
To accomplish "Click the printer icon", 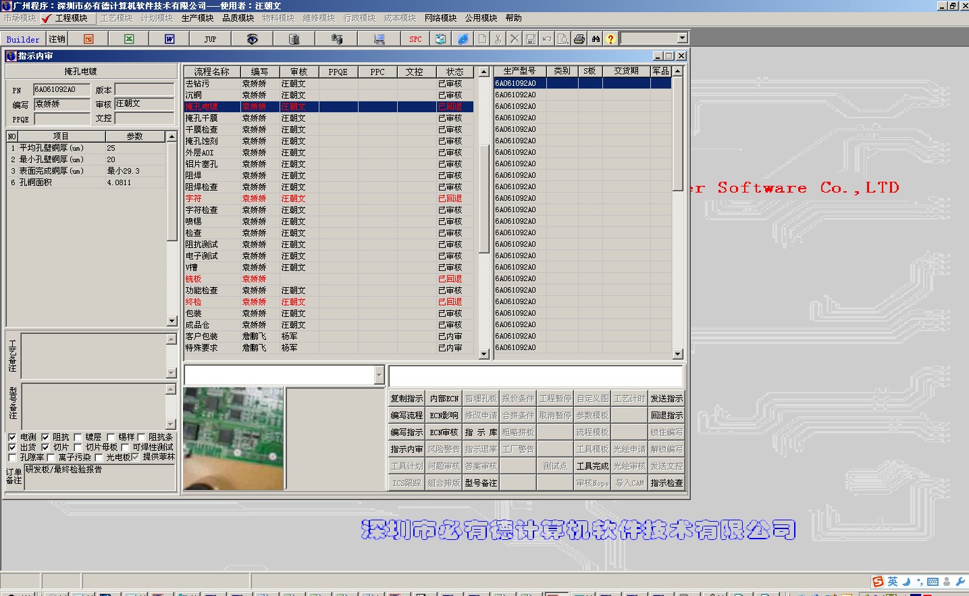I will tap(579, 39).
